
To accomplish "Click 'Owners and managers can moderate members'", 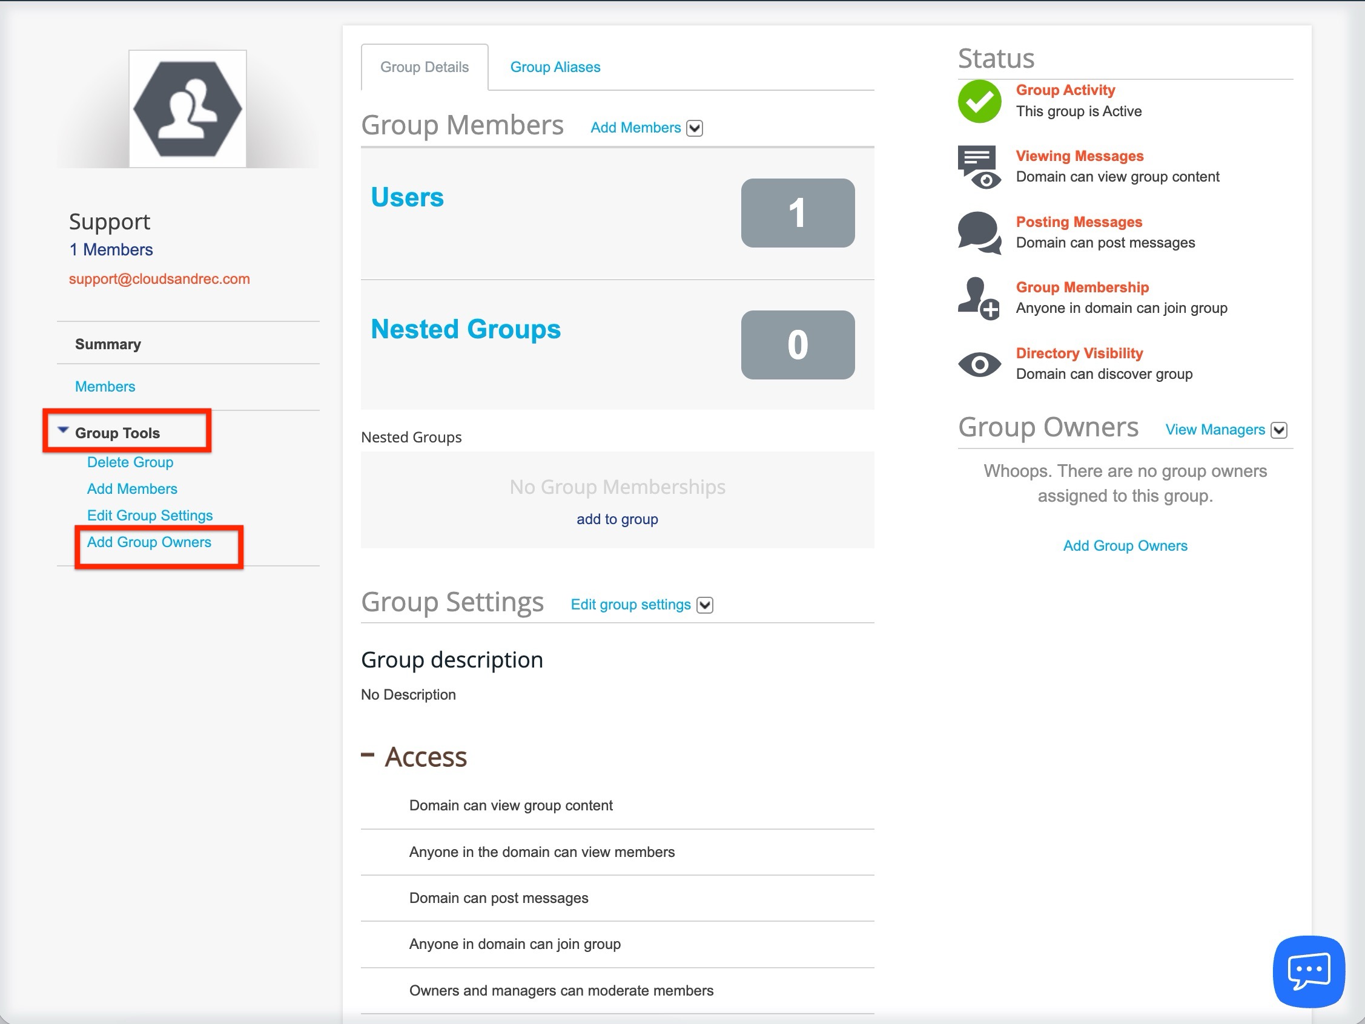I will click(x=561, y=991).
